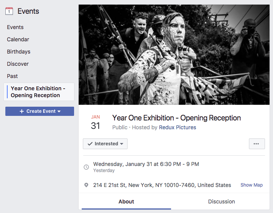Click the location pin icon
Screen dimensions: 273x213
(x=86, y=185)
